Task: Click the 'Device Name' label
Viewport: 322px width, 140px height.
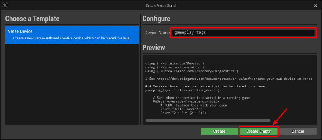Action: click(157, 33)
